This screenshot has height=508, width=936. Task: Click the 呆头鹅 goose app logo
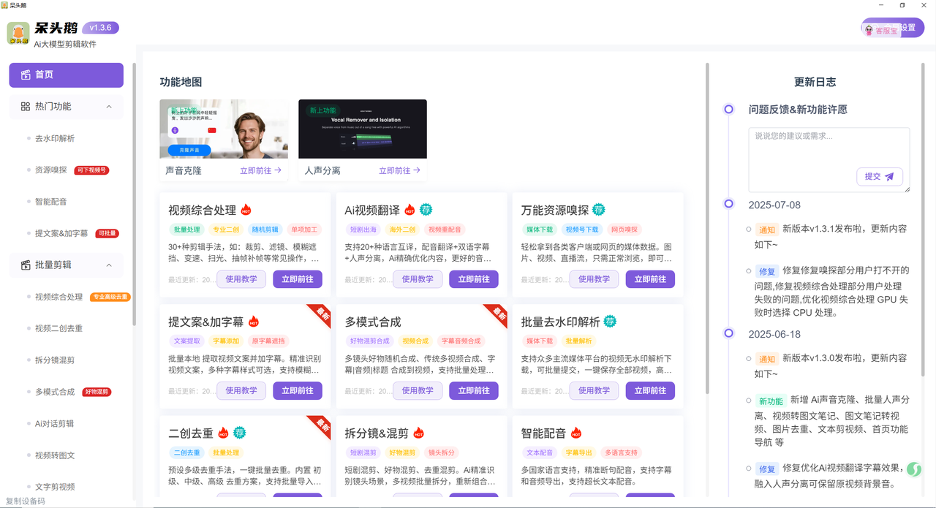[18, 34]
